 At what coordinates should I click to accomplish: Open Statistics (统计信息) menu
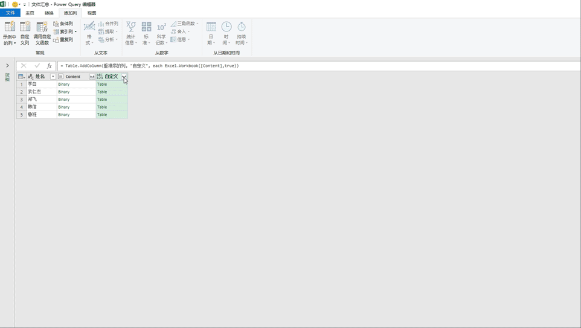click(x=131, y=33)
